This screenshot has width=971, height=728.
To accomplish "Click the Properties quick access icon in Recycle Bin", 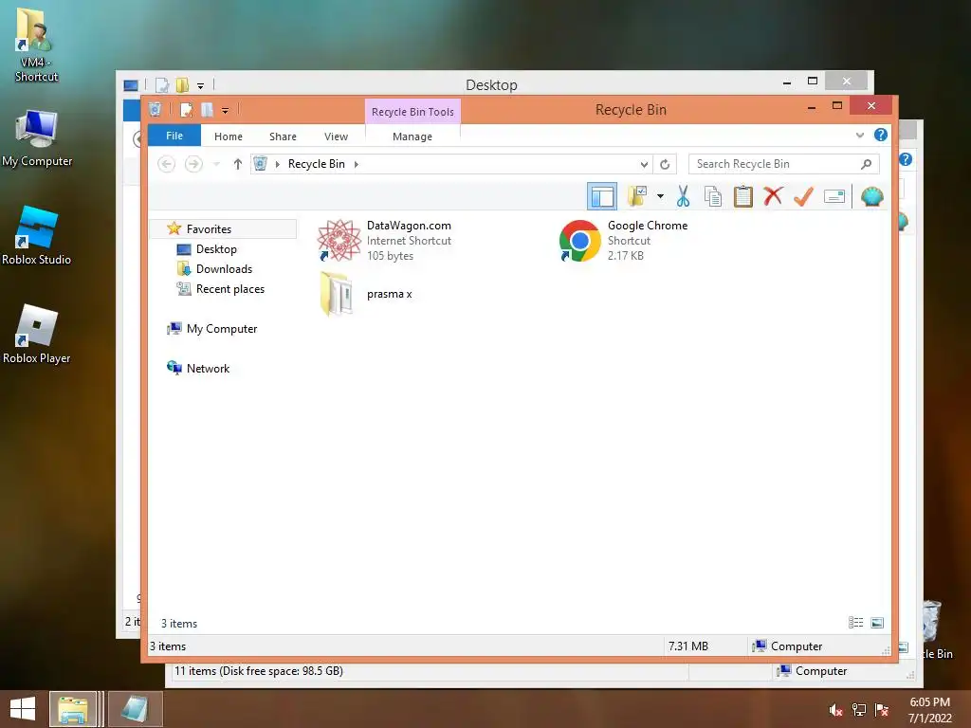I will click(x=186, y=110).
